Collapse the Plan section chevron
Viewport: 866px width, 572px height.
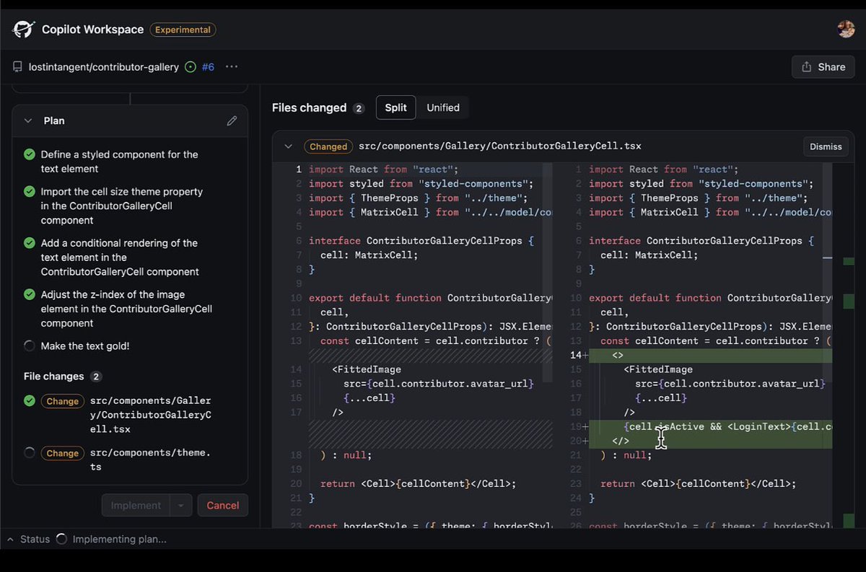click(x=28, y=120)
